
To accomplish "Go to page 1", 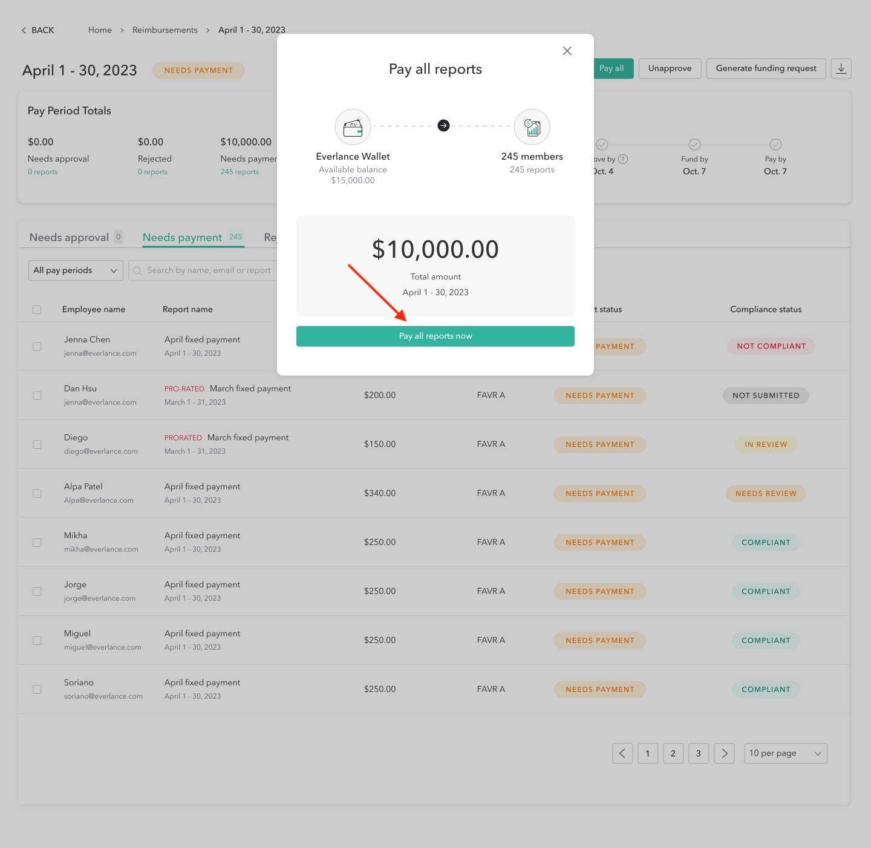I will pos(648,753).
